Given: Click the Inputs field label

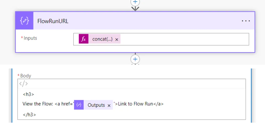Looking at the screenshot, I should tap(30, 38).
